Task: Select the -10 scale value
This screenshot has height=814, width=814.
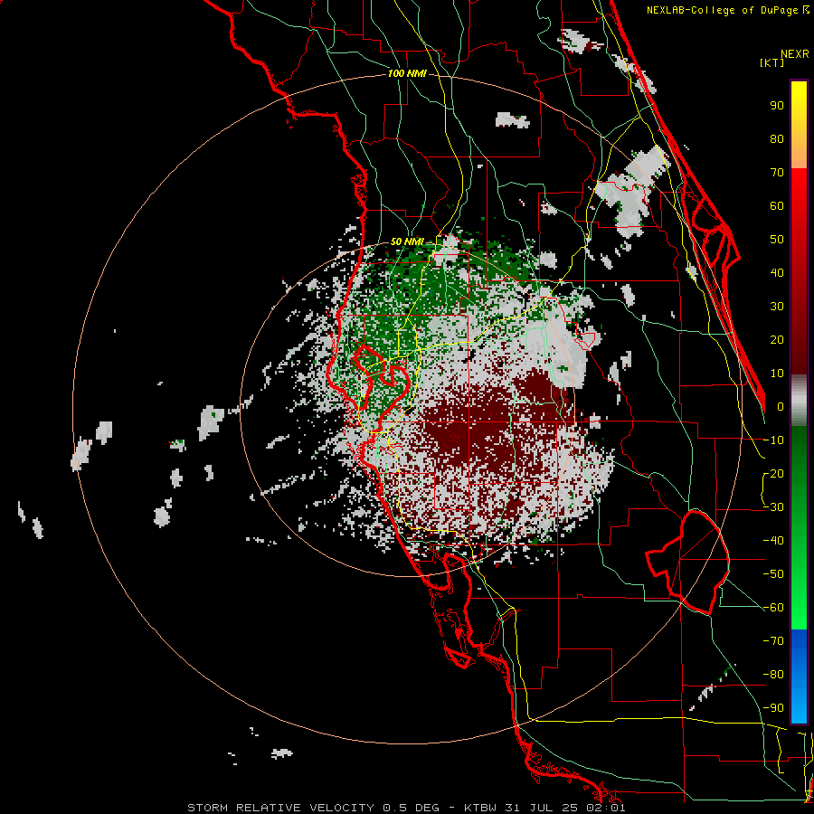Action: pos(774,440)
